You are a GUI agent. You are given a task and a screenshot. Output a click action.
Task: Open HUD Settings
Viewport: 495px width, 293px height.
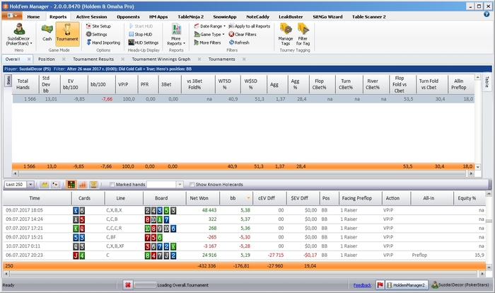click(x=144, y=42)
